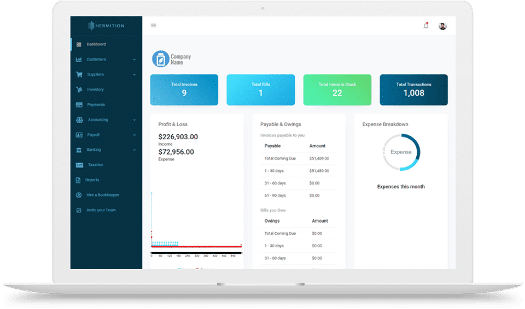Viewport: 525px width, 309px height.
Task: Click the Owings column header
Action: pos(272,221)
